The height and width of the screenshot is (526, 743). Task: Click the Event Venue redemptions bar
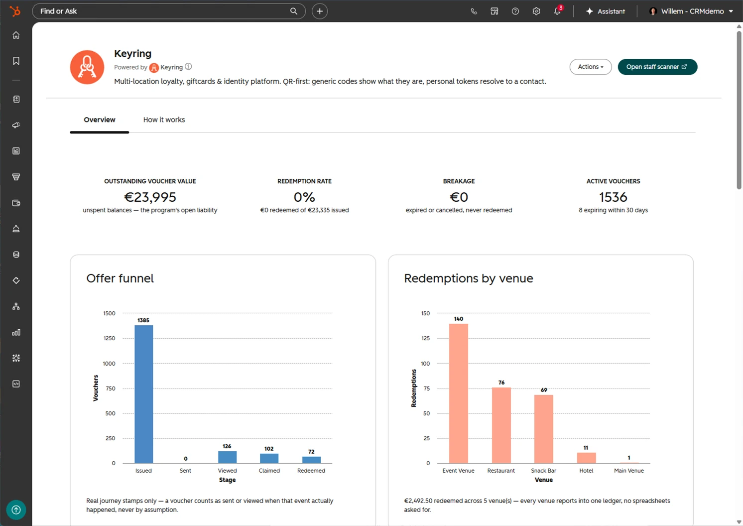click(x=459, y=394)
